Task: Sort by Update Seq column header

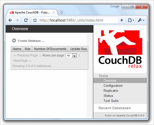Action: [x=78, y=49]
